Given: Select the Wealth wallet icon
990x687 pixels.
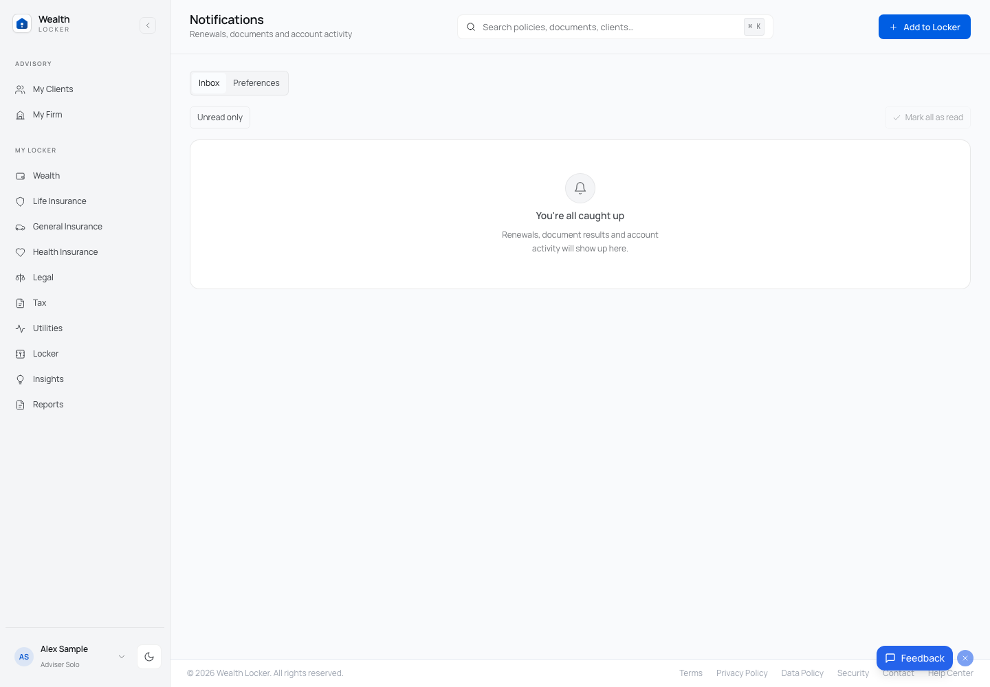Looking at the screenshot, I should 21,176.
